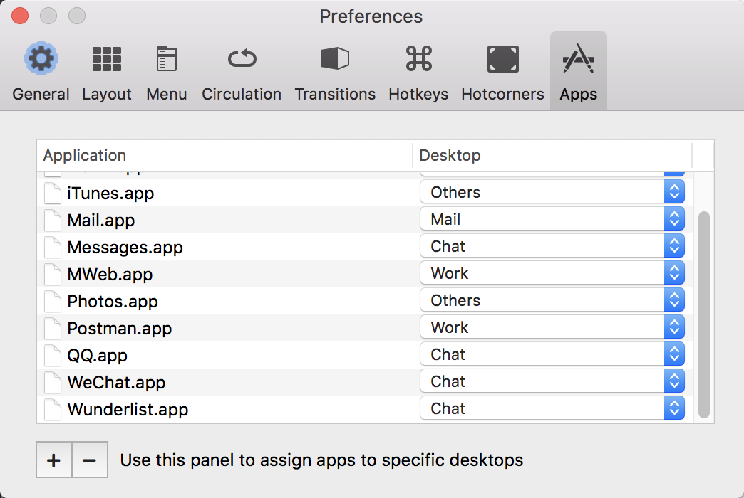744x498 pixels.
Task: Open the Circulation loop arrow icon
Action: (242, 59)
